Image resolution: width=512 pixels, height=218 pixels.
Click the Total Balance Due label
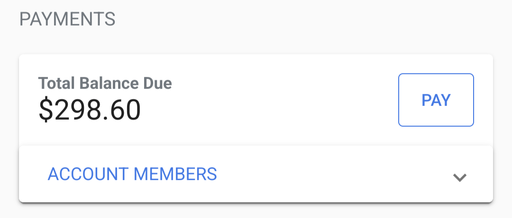click(105, 84)
